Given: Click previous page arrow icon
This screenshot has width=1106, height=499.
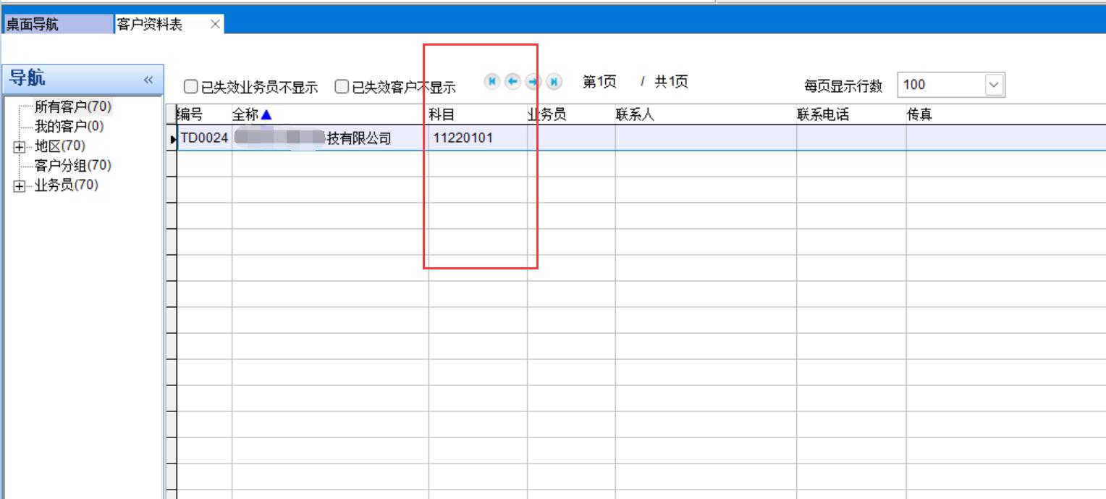Looking at the screenshot, I should click(x=512, y=82).
